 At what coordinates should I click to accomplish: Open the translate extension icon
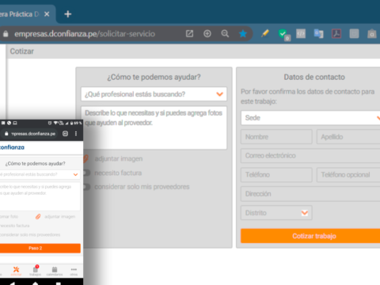pyautogui.click(x=318, y=33)
